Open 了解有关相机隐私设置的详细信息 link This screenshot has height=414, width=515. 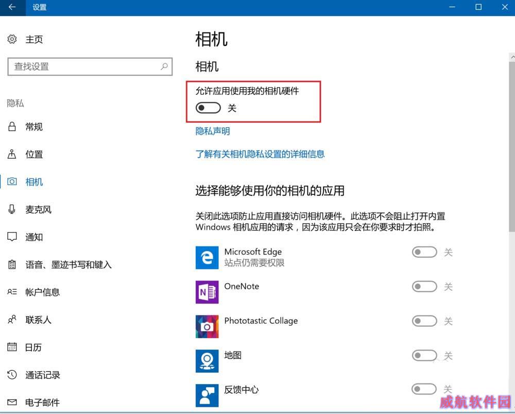click(x=260, y=154)
